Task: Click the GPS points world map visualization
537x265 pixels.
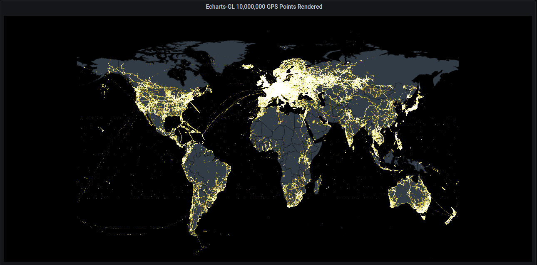Action: coord(268,138)
